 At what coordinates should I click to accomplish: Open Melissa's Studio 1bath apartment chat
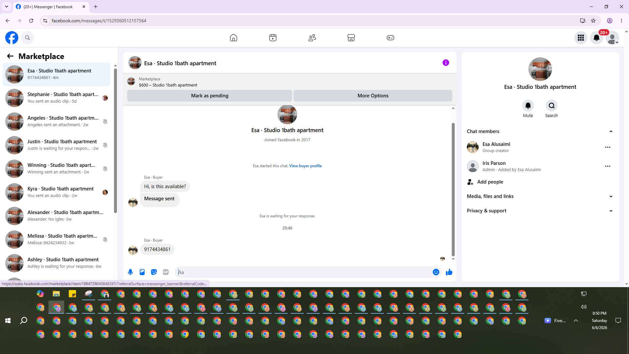click(56, 240)
